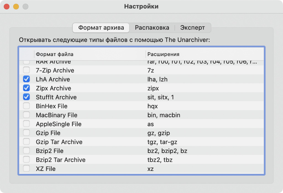Open the Эксперт tab
The width and height of the screenshot is (283, 193).
pyautogui.click(x=193, y=28)
